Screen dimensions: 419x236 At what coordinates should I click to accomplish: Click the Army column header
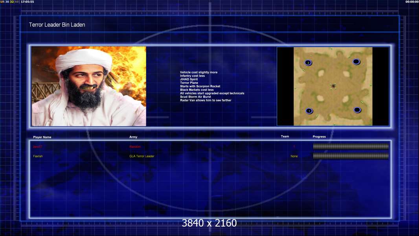click(x=133, y=137)
